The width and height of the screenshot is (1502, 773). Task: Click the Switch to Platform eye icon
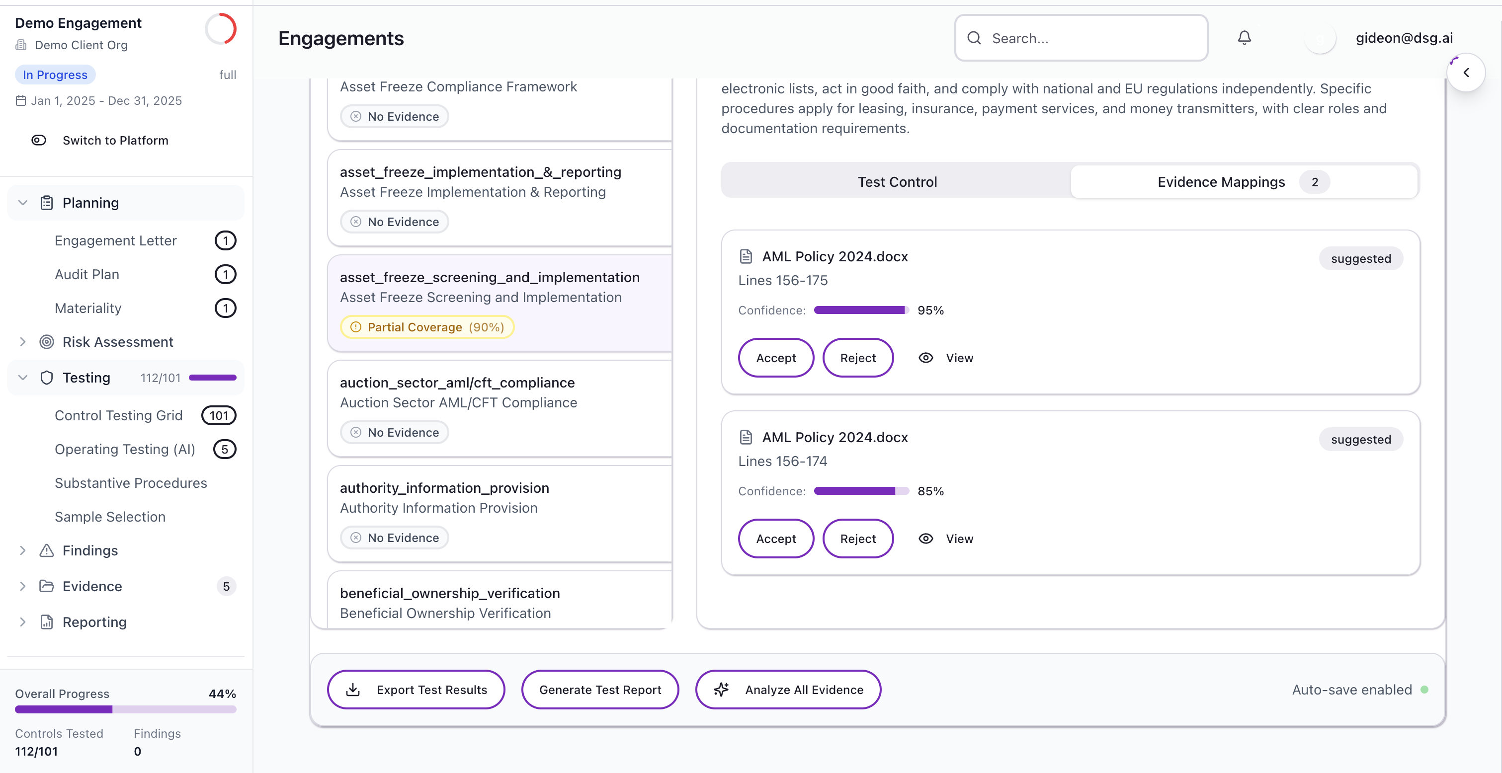point(38,140)
